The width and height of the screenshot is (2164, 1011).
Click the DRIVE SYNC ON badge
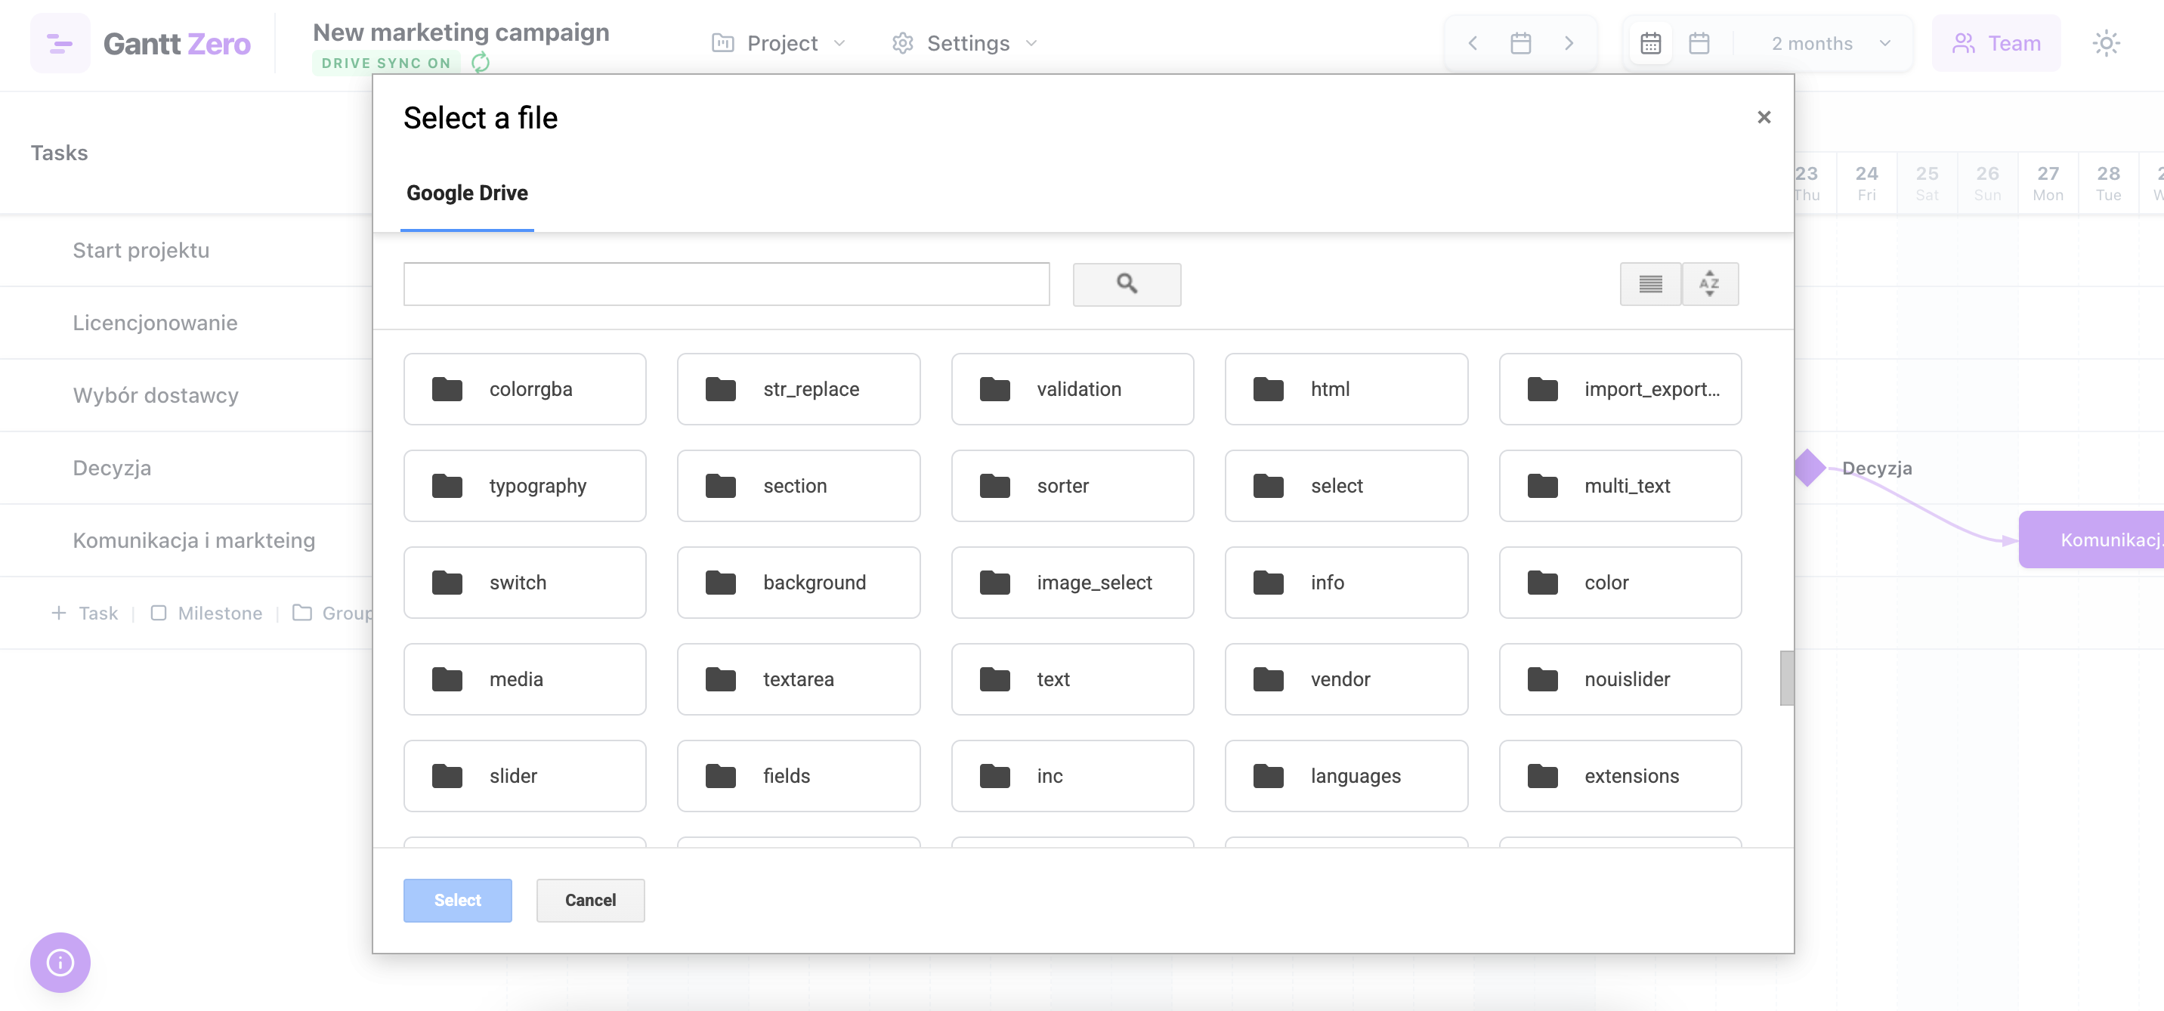[x=385, y=62]
